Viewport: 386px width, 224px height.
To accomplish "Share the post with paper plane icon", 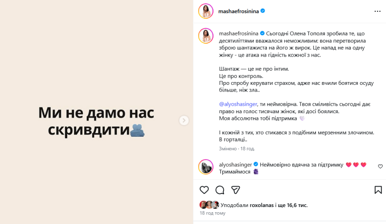I will tap(236, 190).
